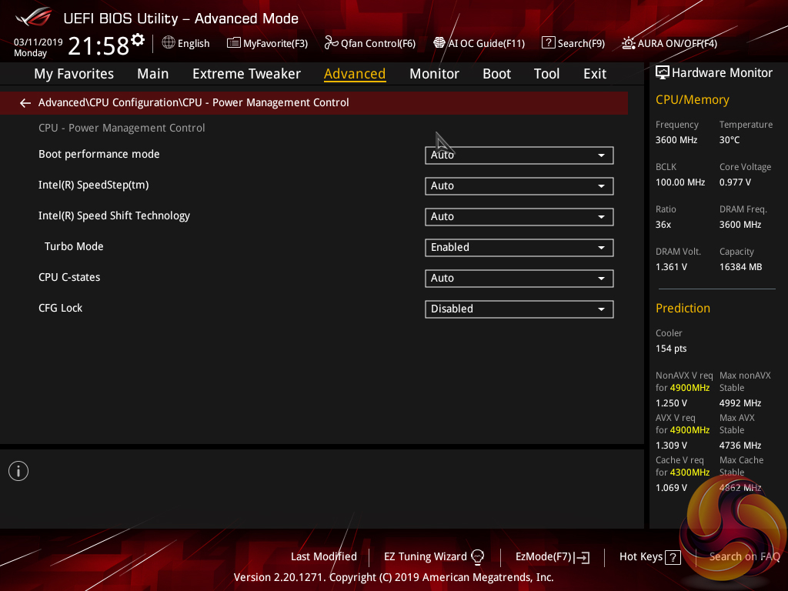This screenshot has width=788, height=591.
Task: Click the 4992 MHz max nonAVX value
Action: (x=740, y=403)
